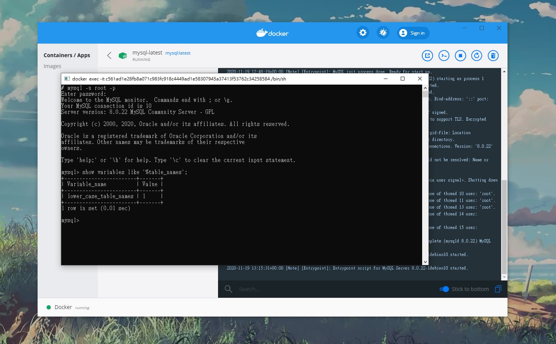The image size is (556, 344).
Task: Open Docker settings gear icon
Action: pyautogui.click(x=363, y=33)
